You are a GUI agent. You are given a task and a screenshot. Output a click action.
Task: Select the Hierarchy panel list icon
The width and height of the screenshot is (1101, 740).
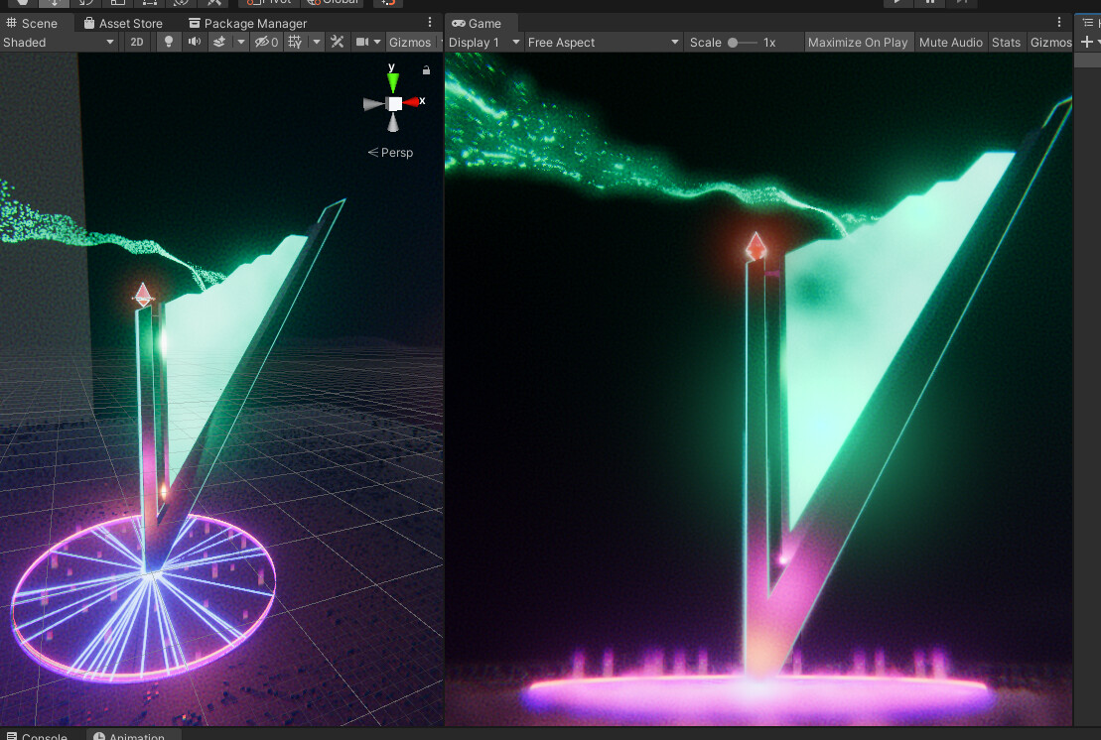[1088, 23]
